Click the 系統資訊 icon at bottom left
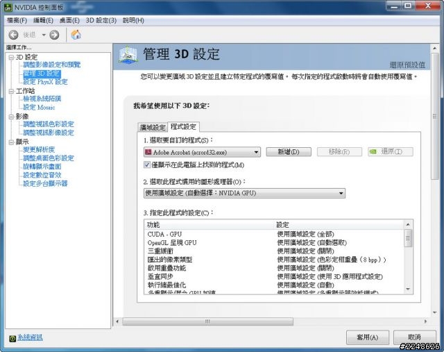Screen dimensions: 444x352 click(x=12, y=338)
